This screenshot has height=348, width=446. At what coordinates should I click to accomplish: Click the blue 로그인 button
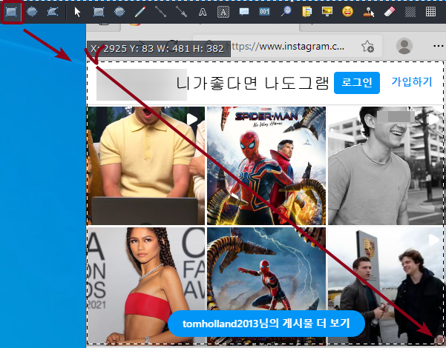357,83
